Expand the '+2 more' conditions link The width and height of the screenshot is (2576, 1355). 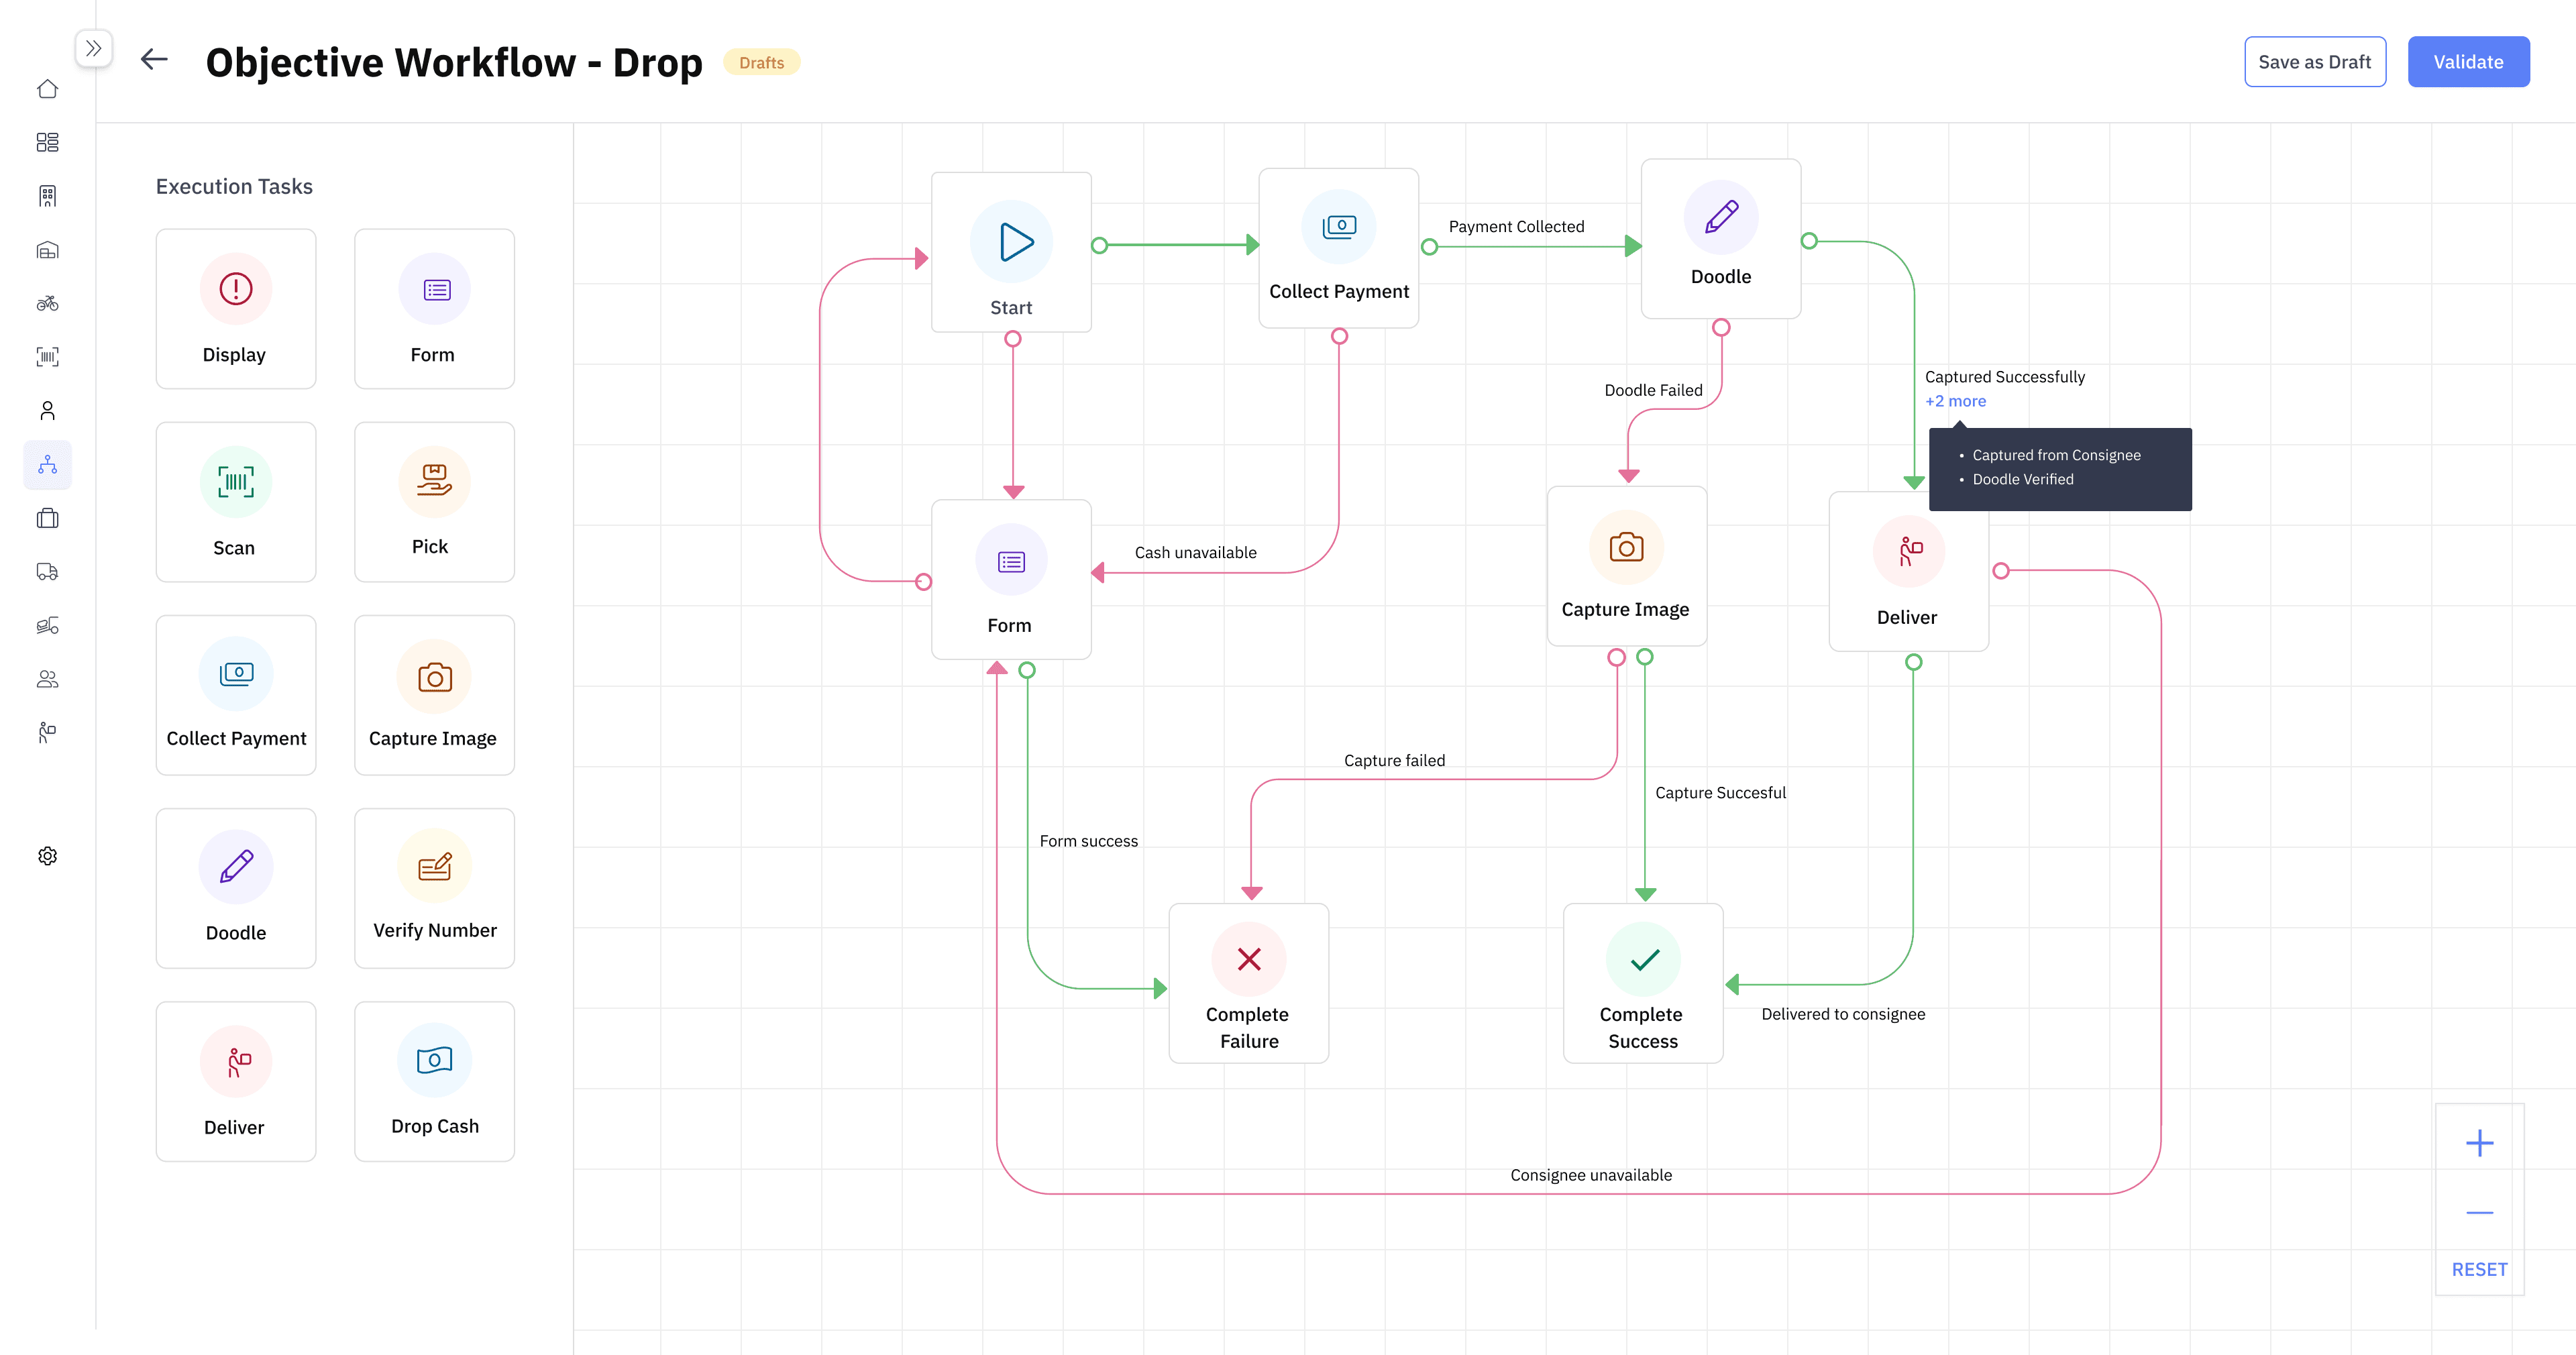point(1955,401)
